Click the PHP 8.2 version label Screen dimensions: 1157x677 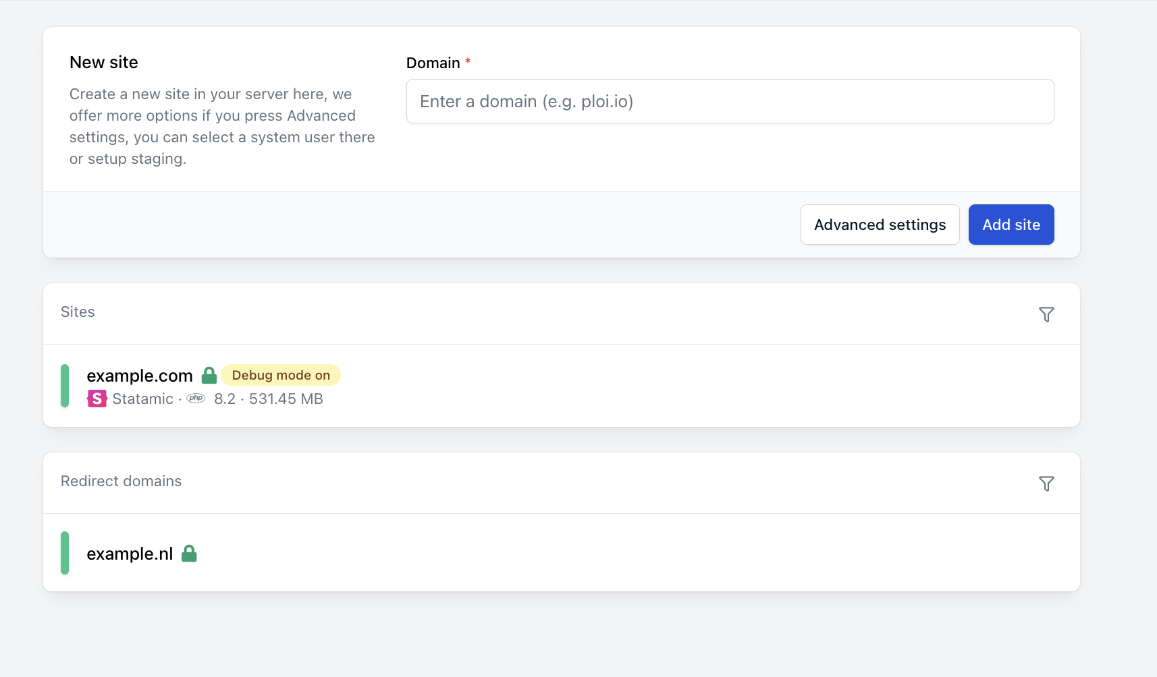tap(224, 399)
